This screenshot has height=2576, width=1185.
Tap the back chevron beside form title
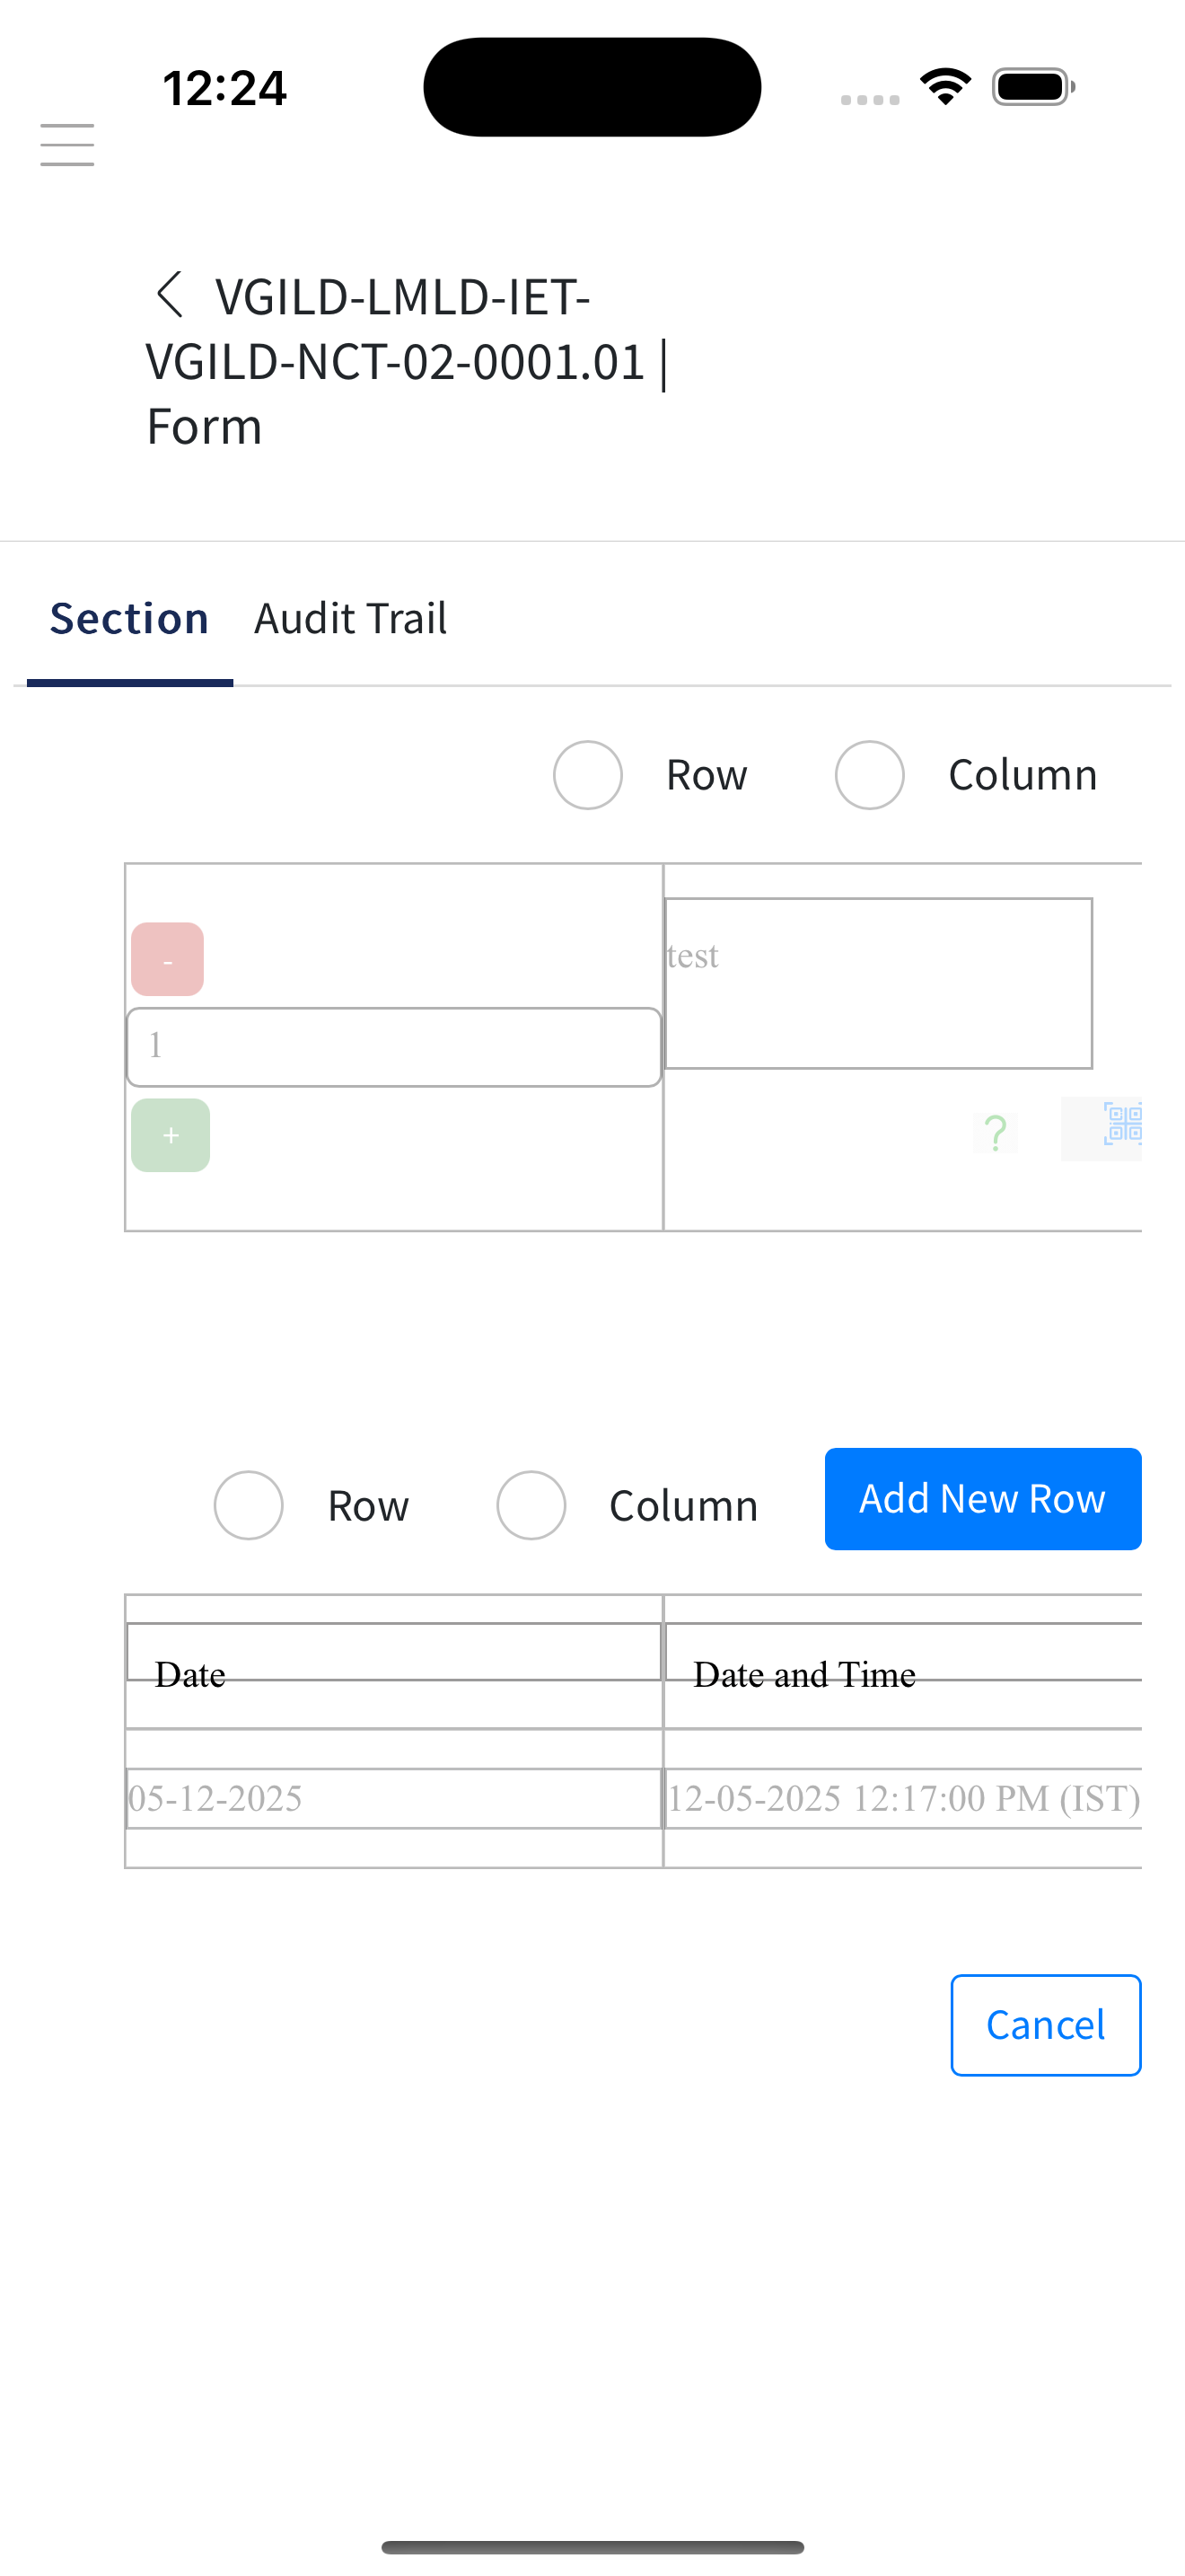tap(170, 295)
